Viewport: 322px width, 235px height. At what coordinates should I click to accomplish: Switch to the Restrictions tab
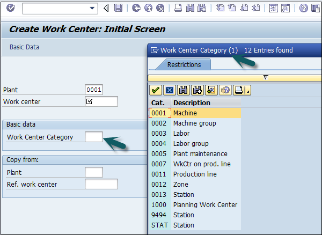click(x=184, y=65)
